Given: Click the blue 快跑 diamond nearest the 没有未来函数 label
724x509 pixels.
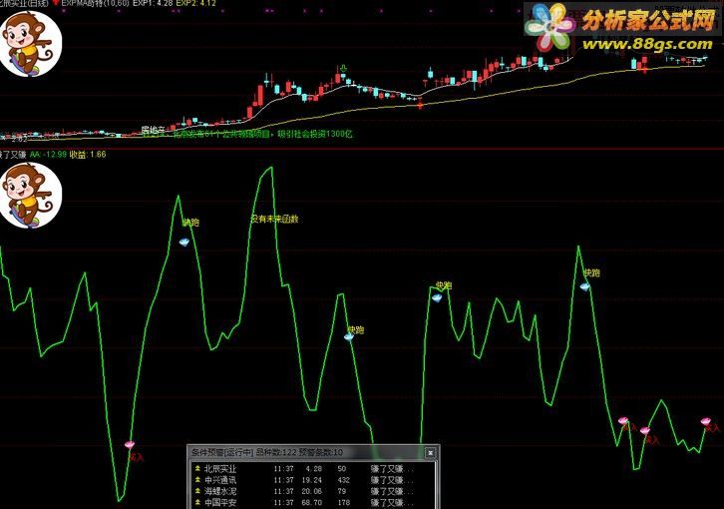Looking at the screenshot, I should (184, 242).
